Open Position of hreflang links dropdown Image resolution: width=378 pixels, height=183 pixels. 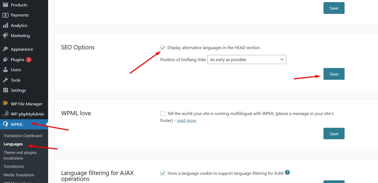tap(247, 59)
